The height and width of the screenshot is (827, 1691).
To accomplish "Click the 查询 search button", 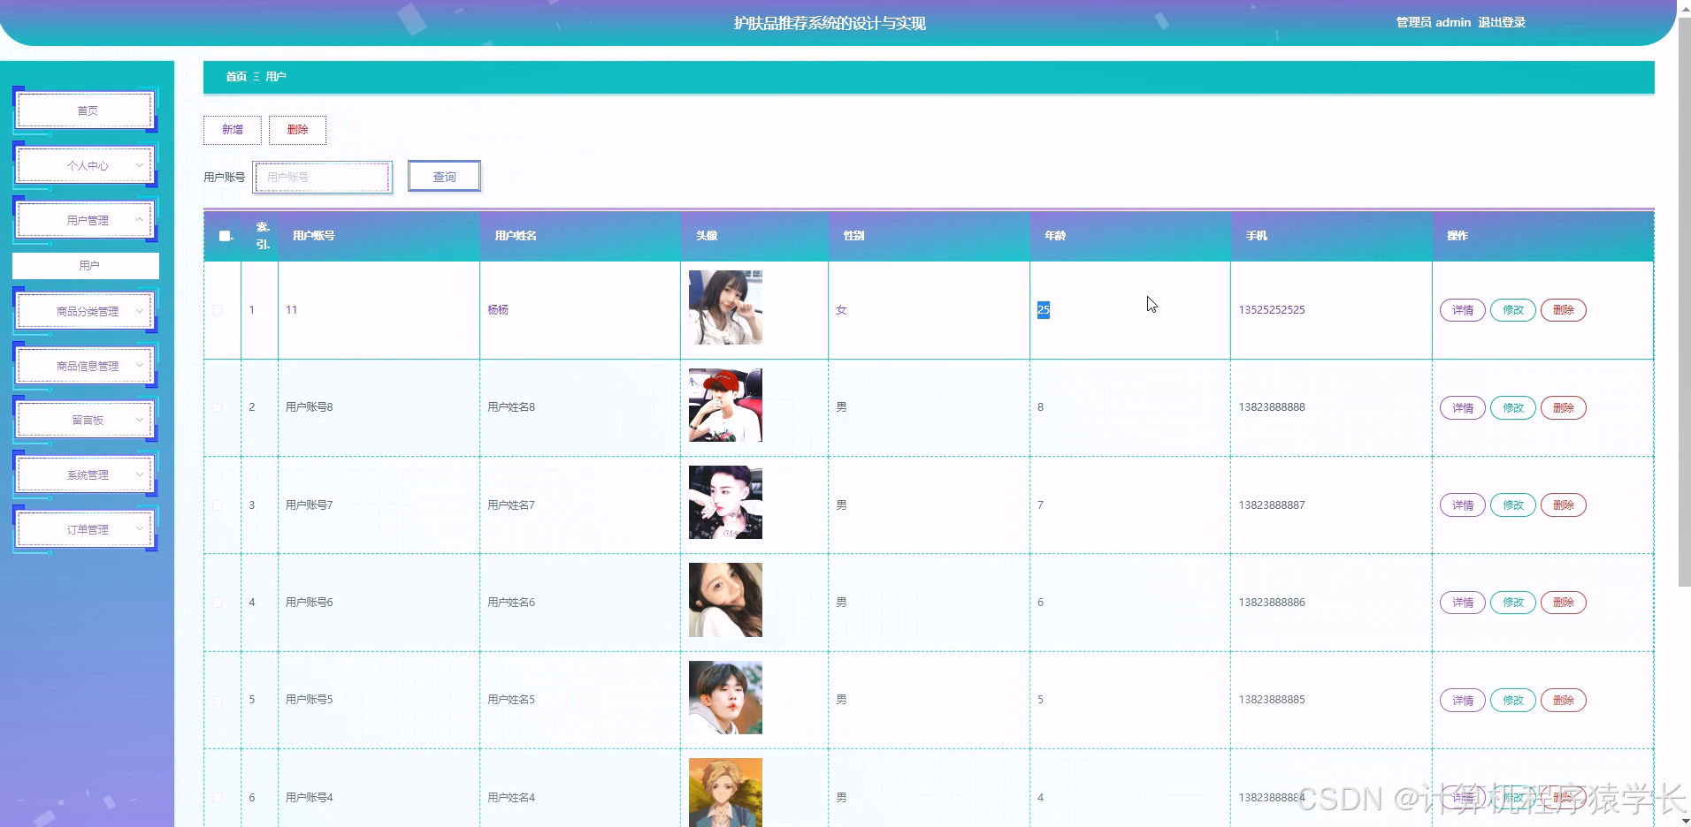I will coord(444,177).
